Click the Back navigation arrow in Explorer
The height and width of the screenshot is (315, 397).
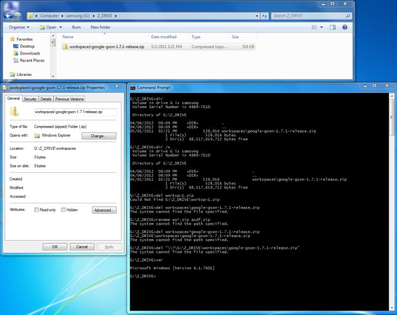coord(9,15)
